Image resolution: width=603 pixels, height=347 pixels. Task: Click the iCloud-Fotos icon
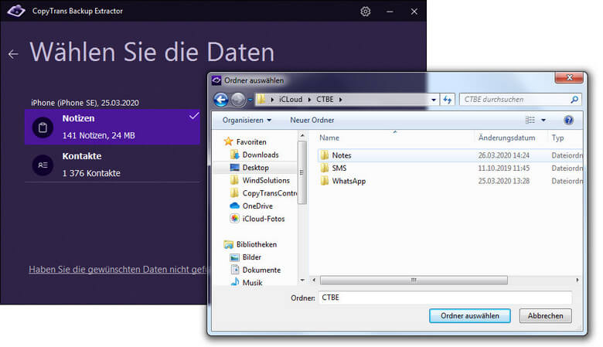tap(234, 219)
